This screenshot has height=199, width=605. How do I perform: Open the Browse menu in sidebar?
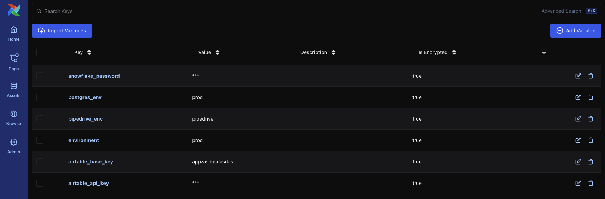pos(14,117)
